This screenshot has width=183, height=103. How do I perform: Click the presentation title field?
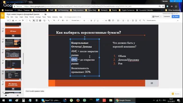[23, 14]
